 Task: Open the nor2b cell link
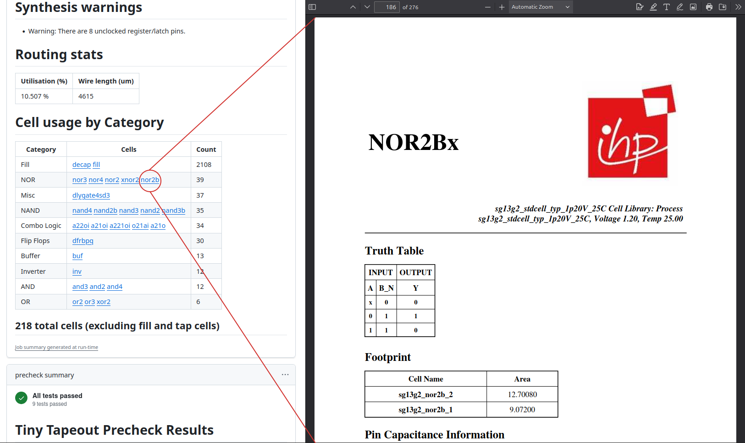pos(150,180)
